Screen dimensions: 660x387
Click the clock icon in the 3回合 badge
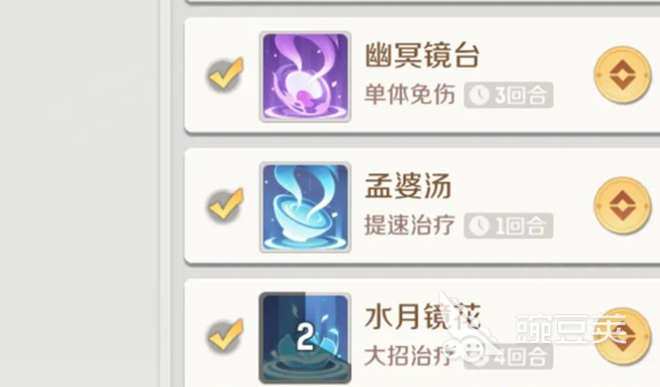point(479,95)
